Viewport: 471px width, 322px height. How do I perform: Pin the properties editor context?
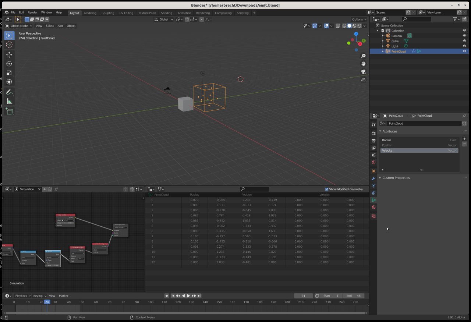pos(464,116)
